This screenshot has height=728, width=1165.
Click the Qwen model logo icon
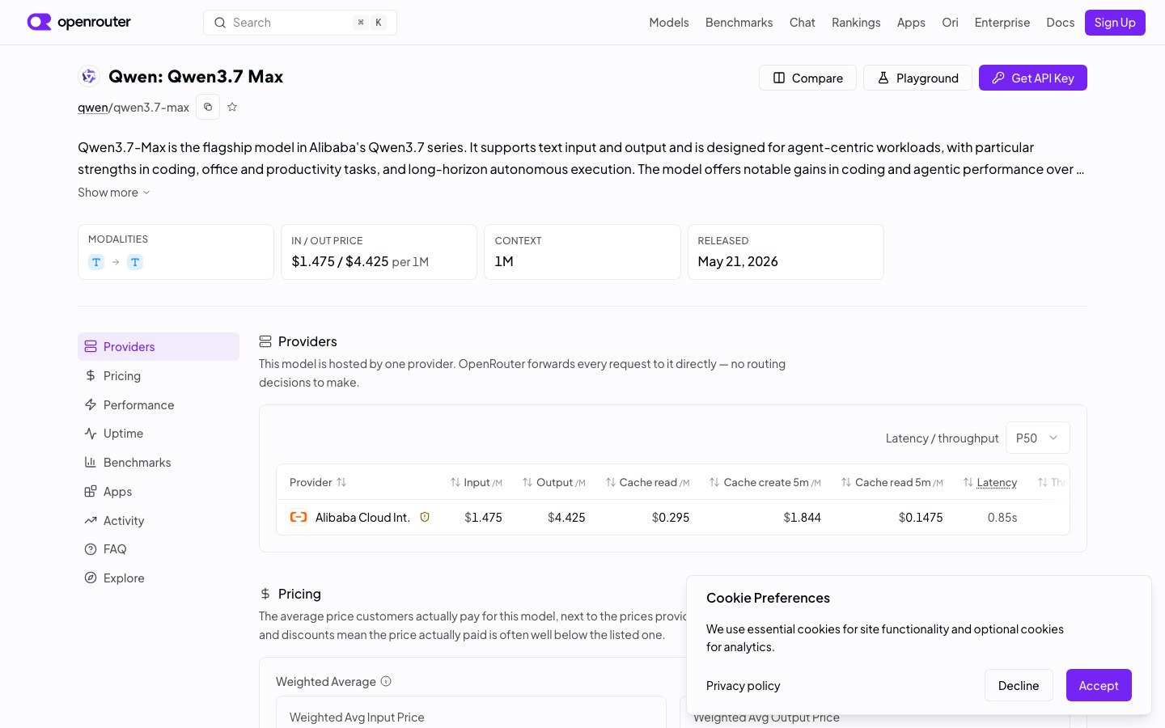point(89,76)
